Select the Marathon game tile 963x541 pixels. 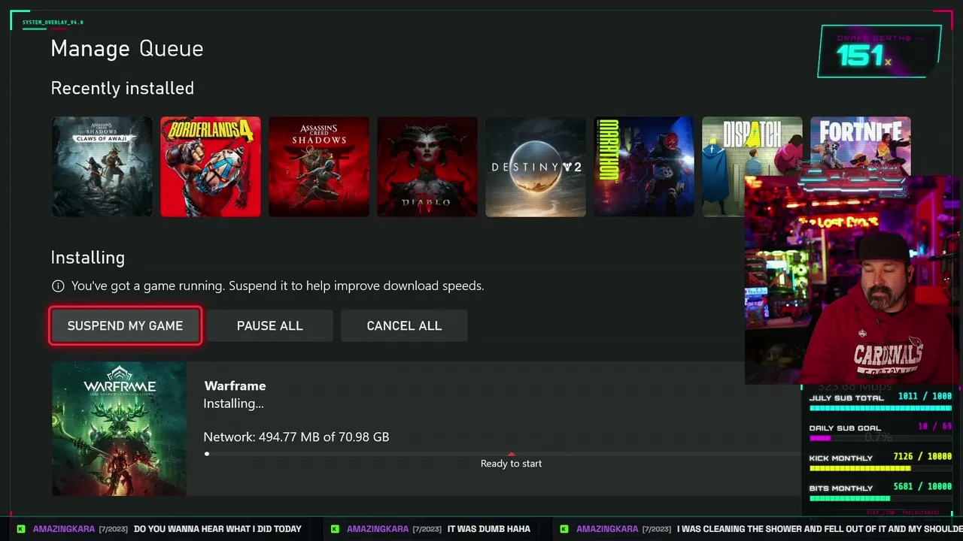644,167
